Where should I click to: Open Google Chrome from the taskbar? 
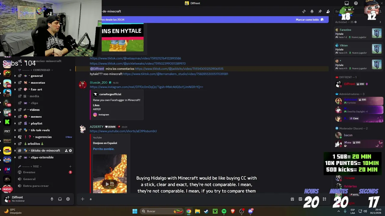tap(188, 211)
